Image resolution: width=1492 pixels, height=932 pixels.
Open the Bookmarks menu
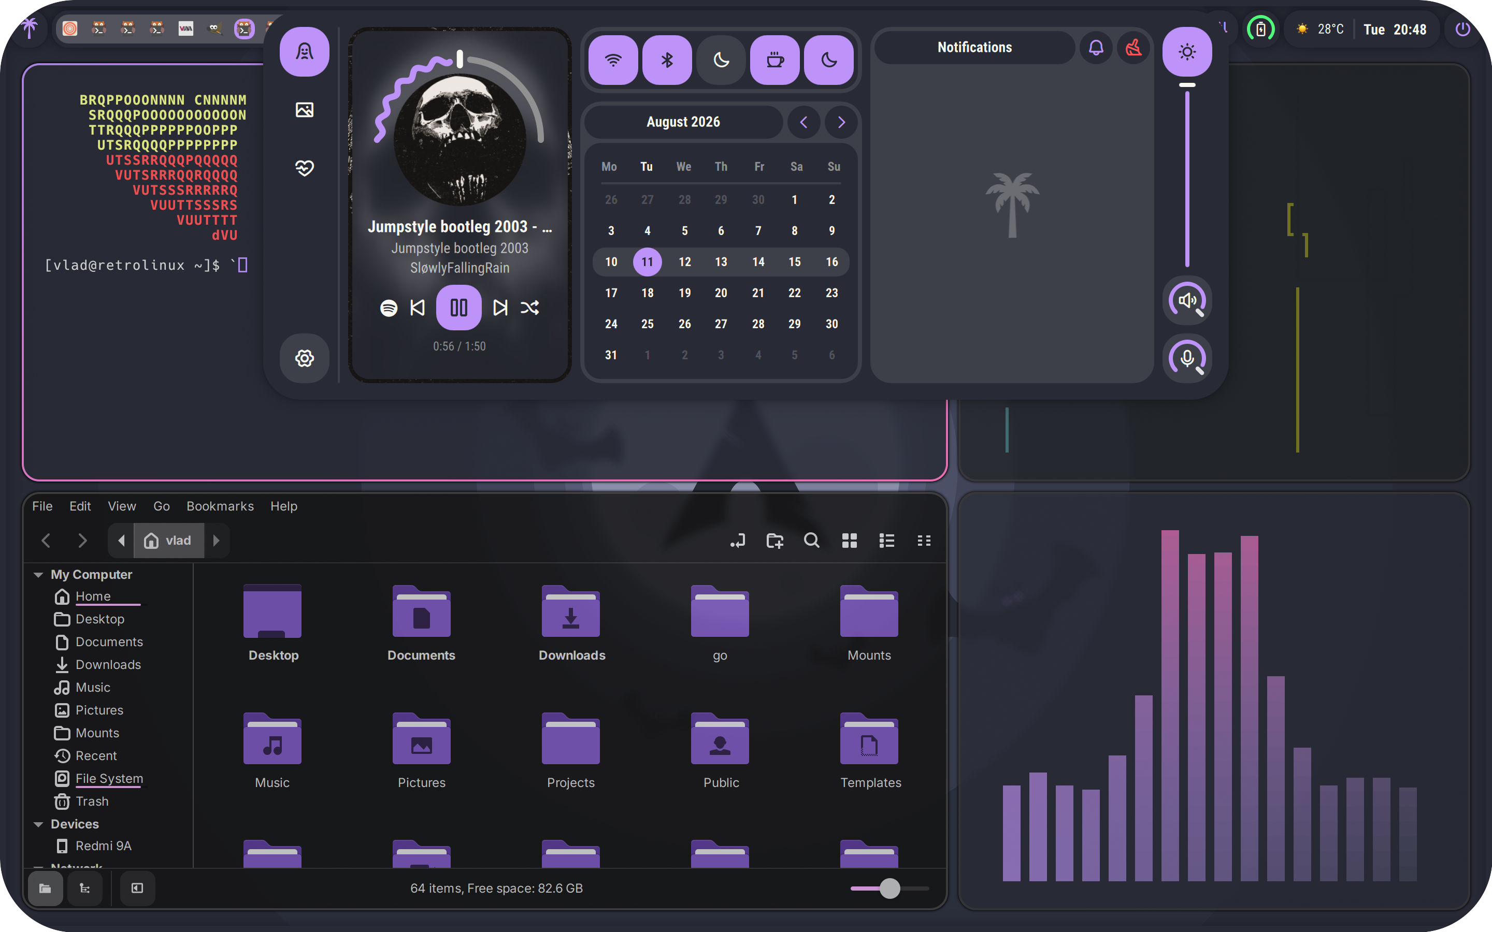point(220,506)
